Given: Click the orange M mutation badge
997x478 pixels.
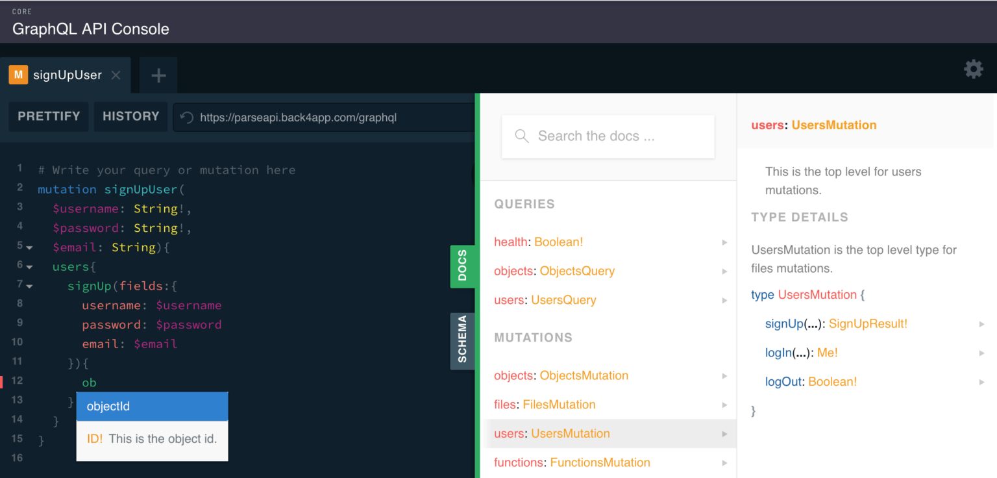Looking at the screenshot, I should click(18, 75).
